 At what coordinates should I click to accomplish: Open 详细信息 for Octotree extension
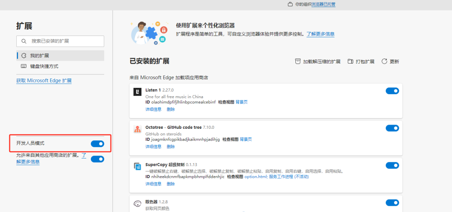coord(153,147)
